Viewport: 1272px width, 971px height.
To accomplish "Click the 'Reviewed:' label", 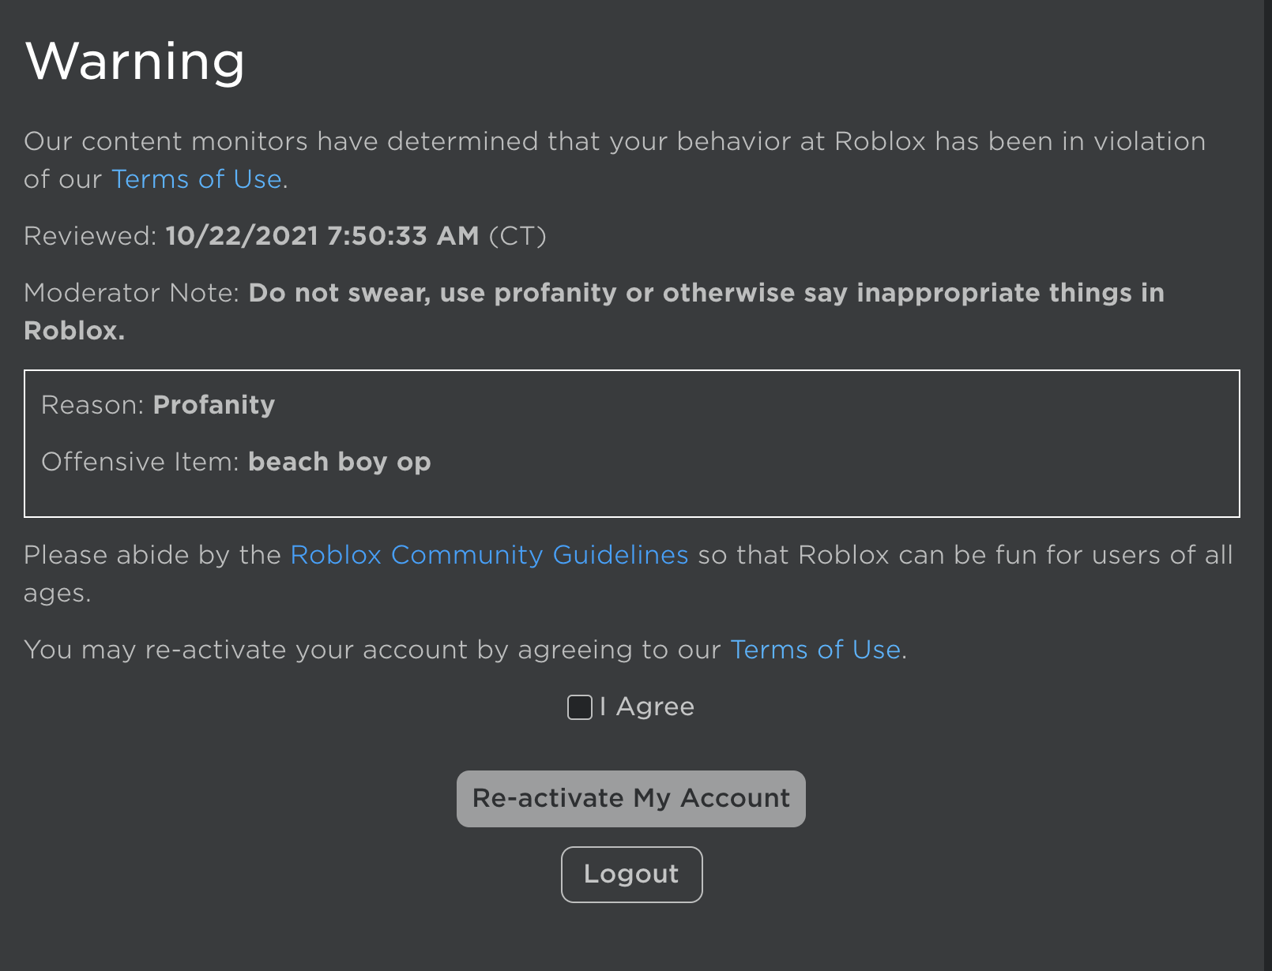I will pos(90,236).
